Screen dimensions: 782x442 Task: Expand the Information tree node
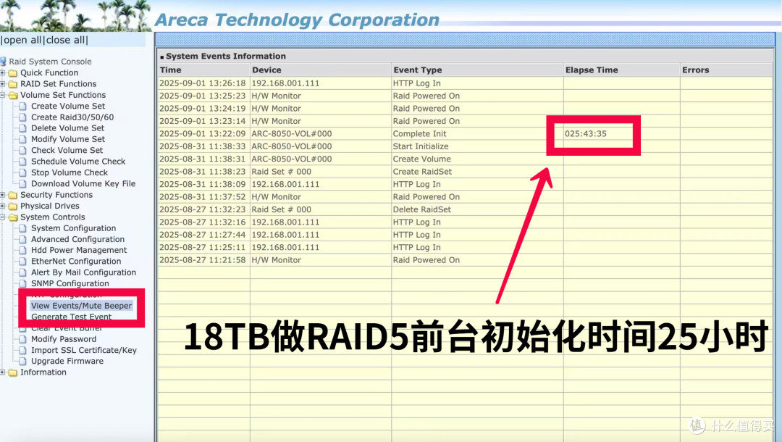(x=2, y=372)
